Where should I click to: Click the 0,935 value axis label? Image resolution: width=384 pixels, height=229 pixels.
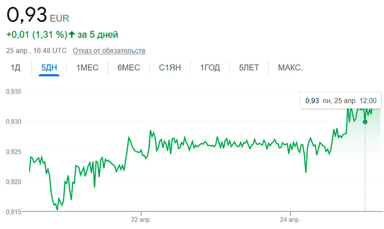pos(12,91)
